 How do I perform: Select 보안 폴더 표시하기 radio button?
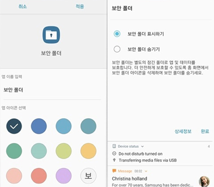click(117, 34)
